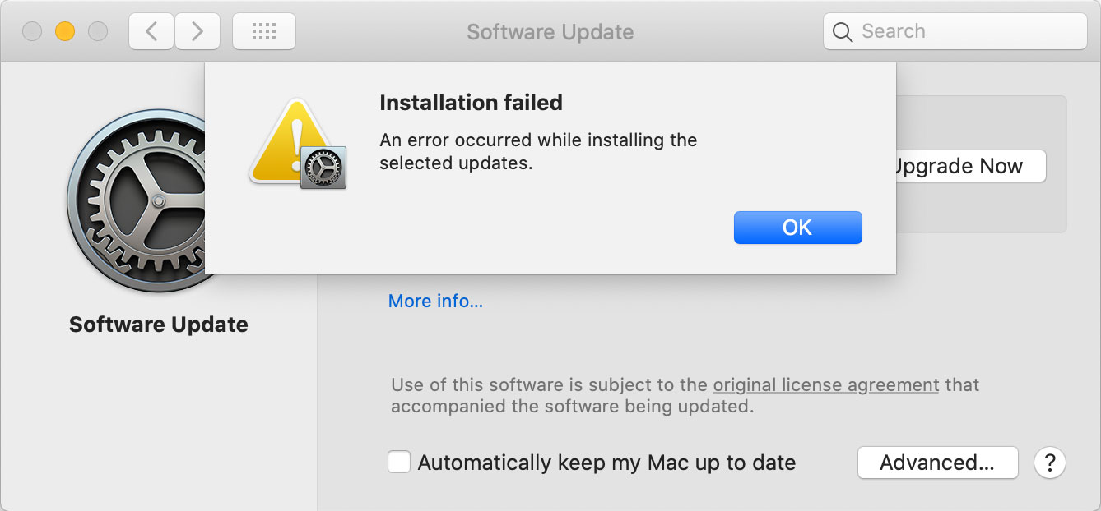Show all preferences via the grid icon
This screenshot has height=511, width=1101.
coord(263,32)
